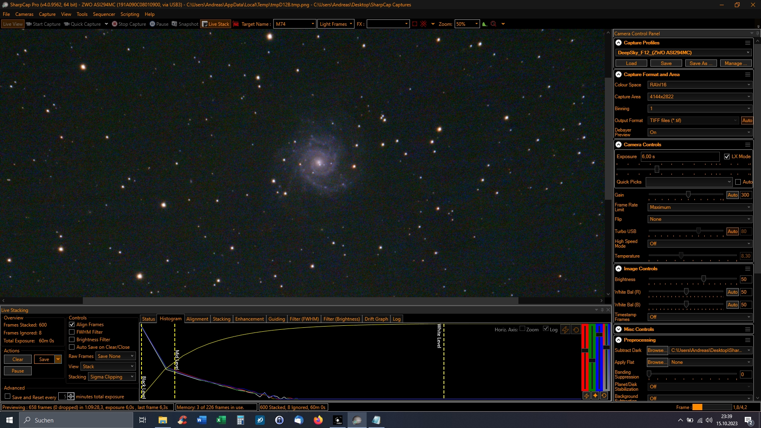Click the image area horizontal scrollbar
The width and height of the screenshot is (761, 428).
[300, 301]
